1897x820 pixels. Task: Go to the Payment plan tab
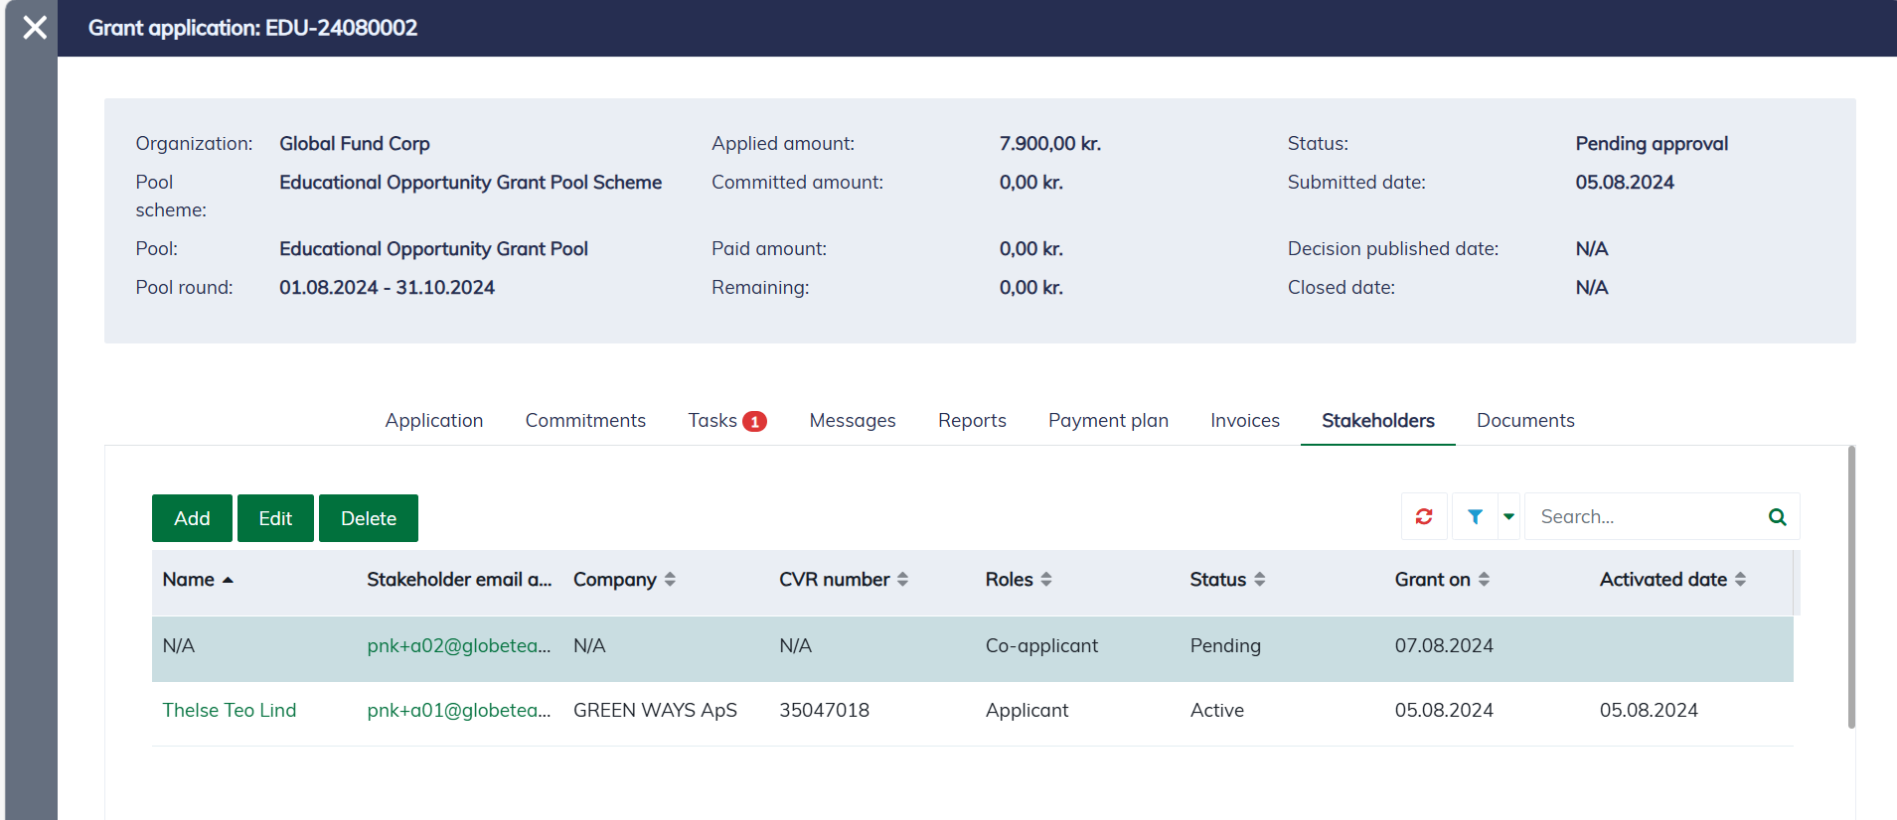pos(1108,421)
